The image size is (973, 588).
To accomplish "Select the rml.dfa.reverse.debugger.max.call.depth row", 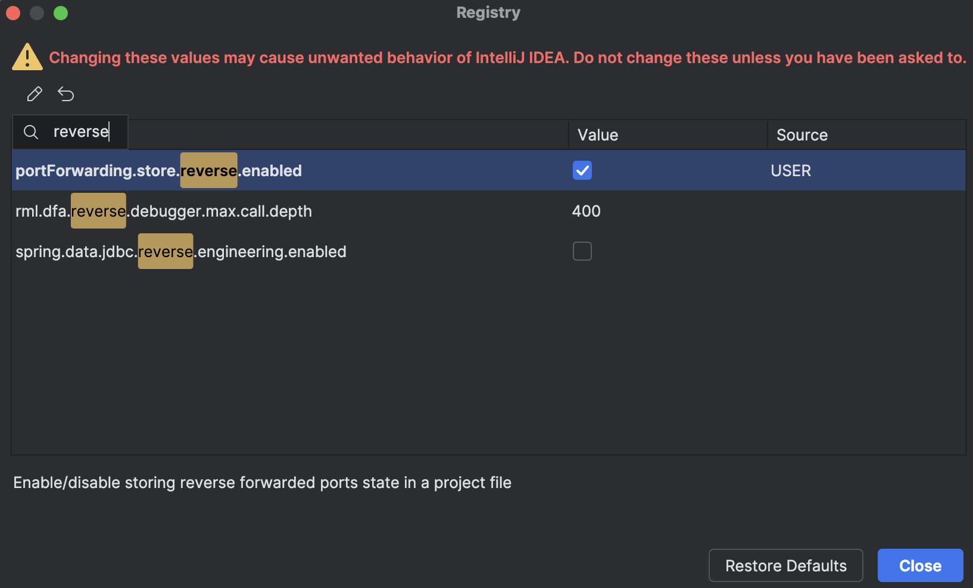I will tap(164, 211).
